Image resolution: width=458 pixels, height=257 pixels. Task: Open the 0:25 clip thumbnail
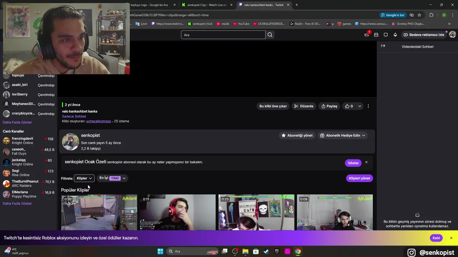pyautogui.click(x=256, y=212)
